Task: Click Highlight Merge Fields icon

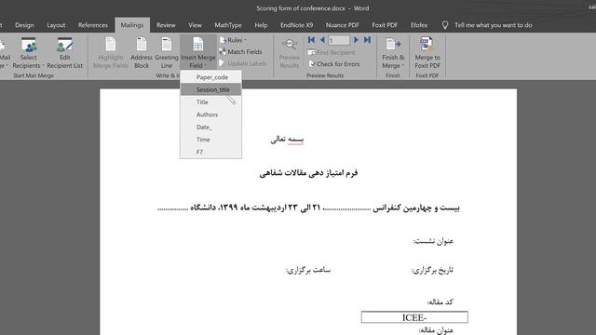Action: pos(111,44)
